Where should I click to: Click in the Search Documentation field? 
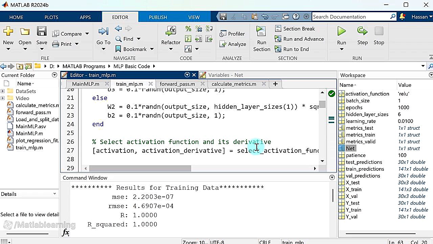[x=350, y=17]
